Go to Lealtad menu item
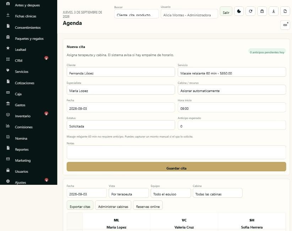Viewport: 292px width, 231px height. [x=21, y=49]
